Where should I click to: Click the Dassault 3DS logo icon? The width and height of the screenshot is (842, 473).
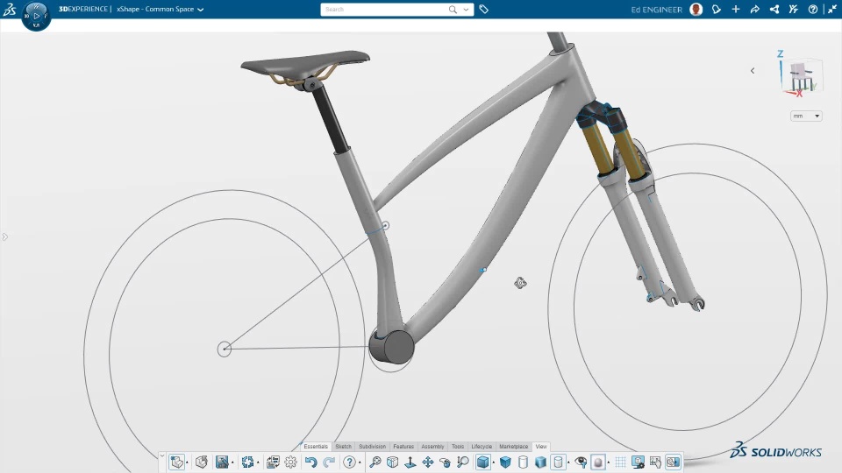(9, 9)
